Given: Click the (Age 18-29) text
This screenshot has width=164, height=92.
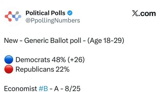Looking at the screenshot, I should (106, 41).
